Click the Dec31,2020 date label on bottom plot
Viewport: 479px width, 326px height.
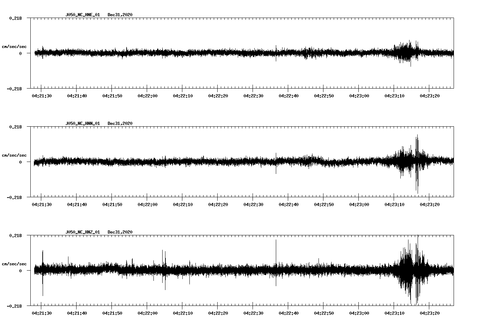point(120,232)
